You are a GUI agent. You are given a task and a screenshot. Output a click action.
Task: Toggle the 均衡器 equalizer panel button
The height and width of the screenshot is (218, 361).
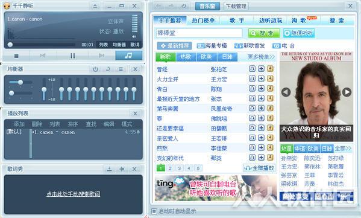(x=119, y=45)
